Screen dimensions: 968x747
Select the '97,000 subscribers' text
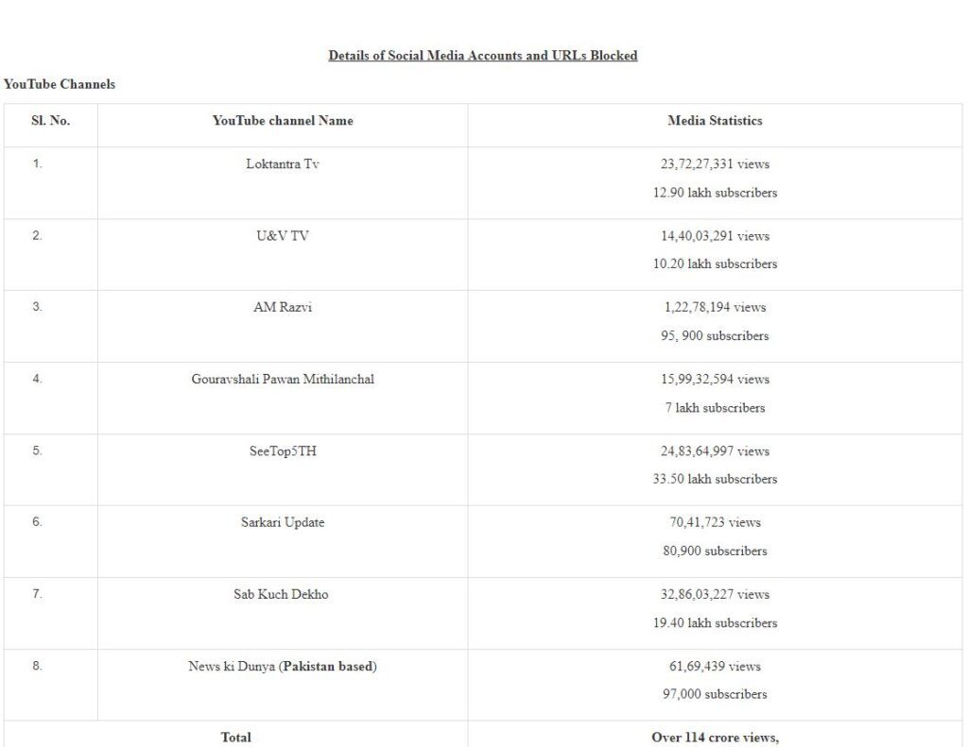[715, 694]
